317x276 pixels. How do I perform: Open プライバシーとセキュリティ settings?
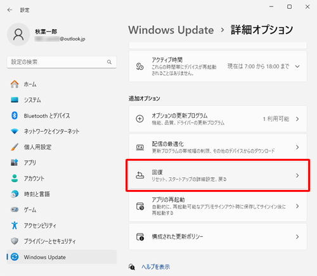point(61,241)
